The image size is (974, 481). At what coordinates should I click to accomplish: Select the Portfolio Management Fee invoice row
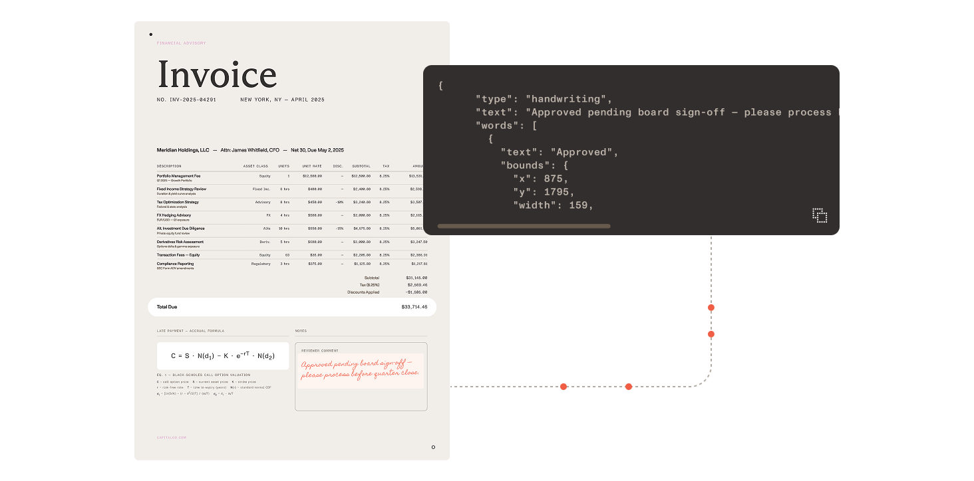click(x=293, y=177)
